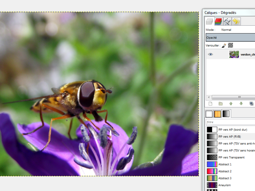Duplicate the layer
The image size is (255, 191).
point(251,104)
